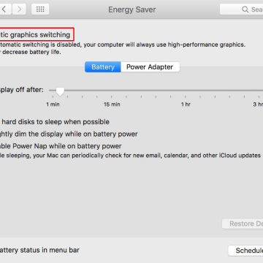Focus the Search input field
This screenshot has width=263, height=263.
tap(241, 9)
